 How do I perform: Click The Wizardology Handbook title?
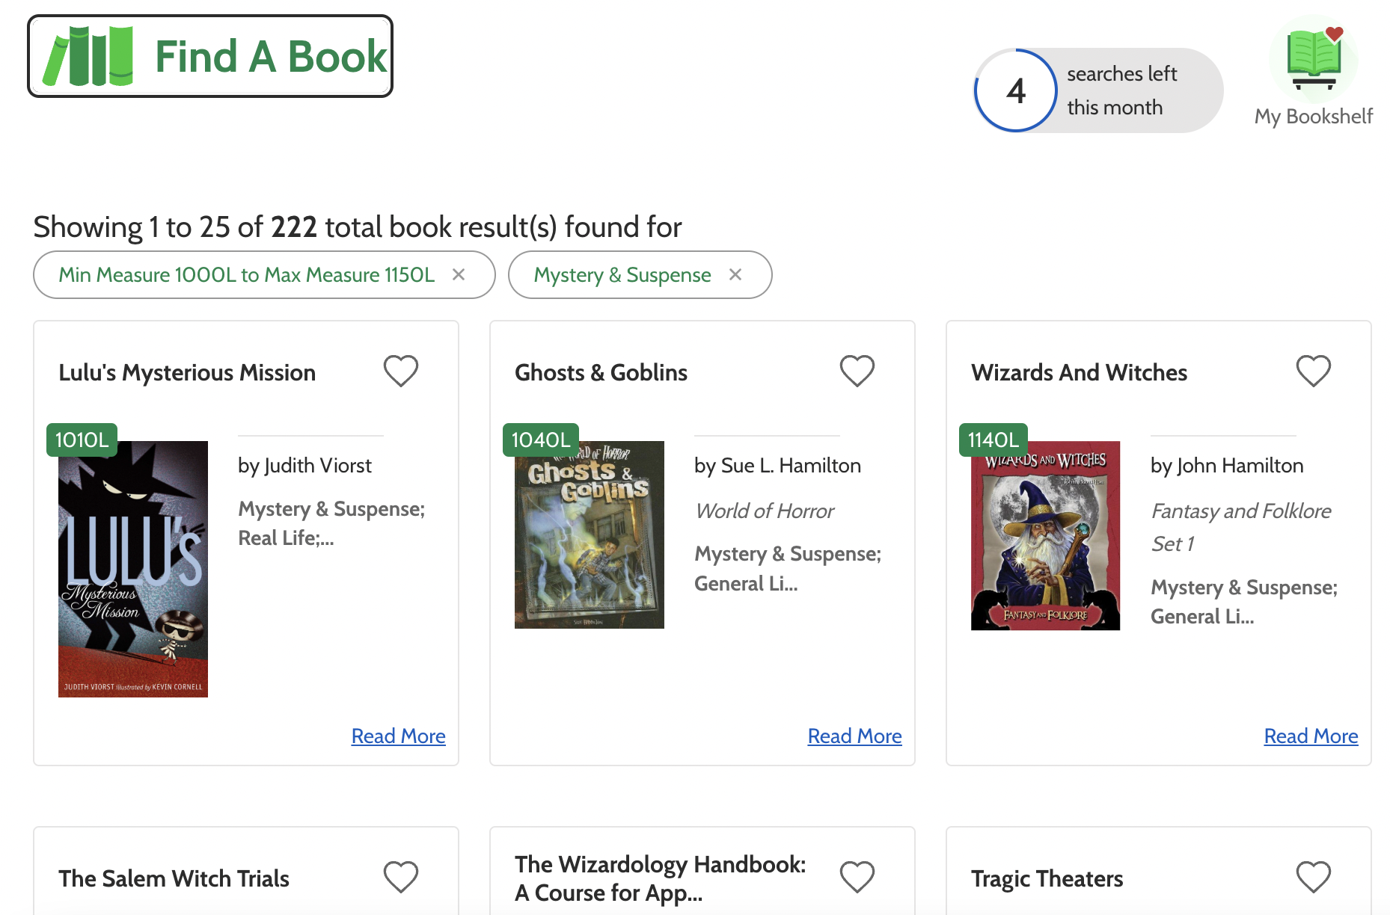coord(661,878)
